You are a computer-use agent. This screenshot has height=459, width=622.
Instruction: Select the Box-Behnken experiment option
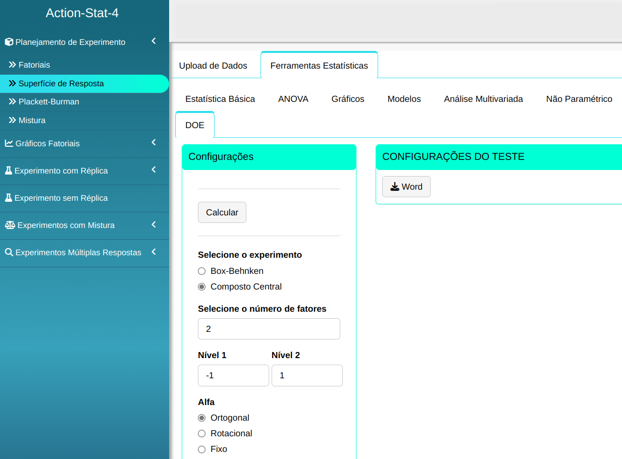pyautogui.click(x=202, y=271)
